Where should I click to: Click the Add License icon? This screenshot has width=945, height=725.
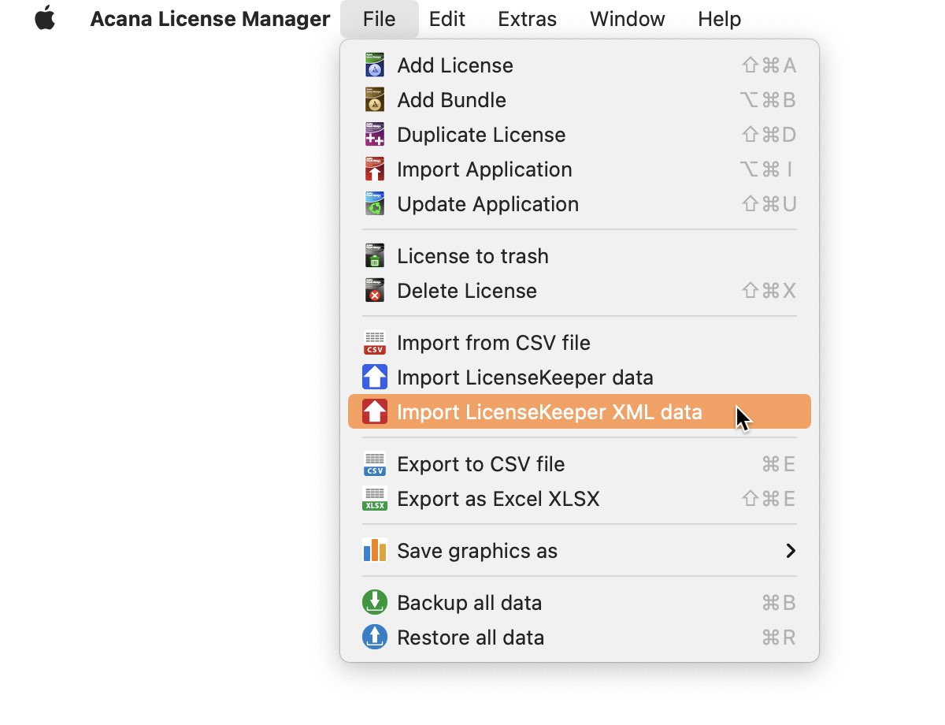click(375, 65)
